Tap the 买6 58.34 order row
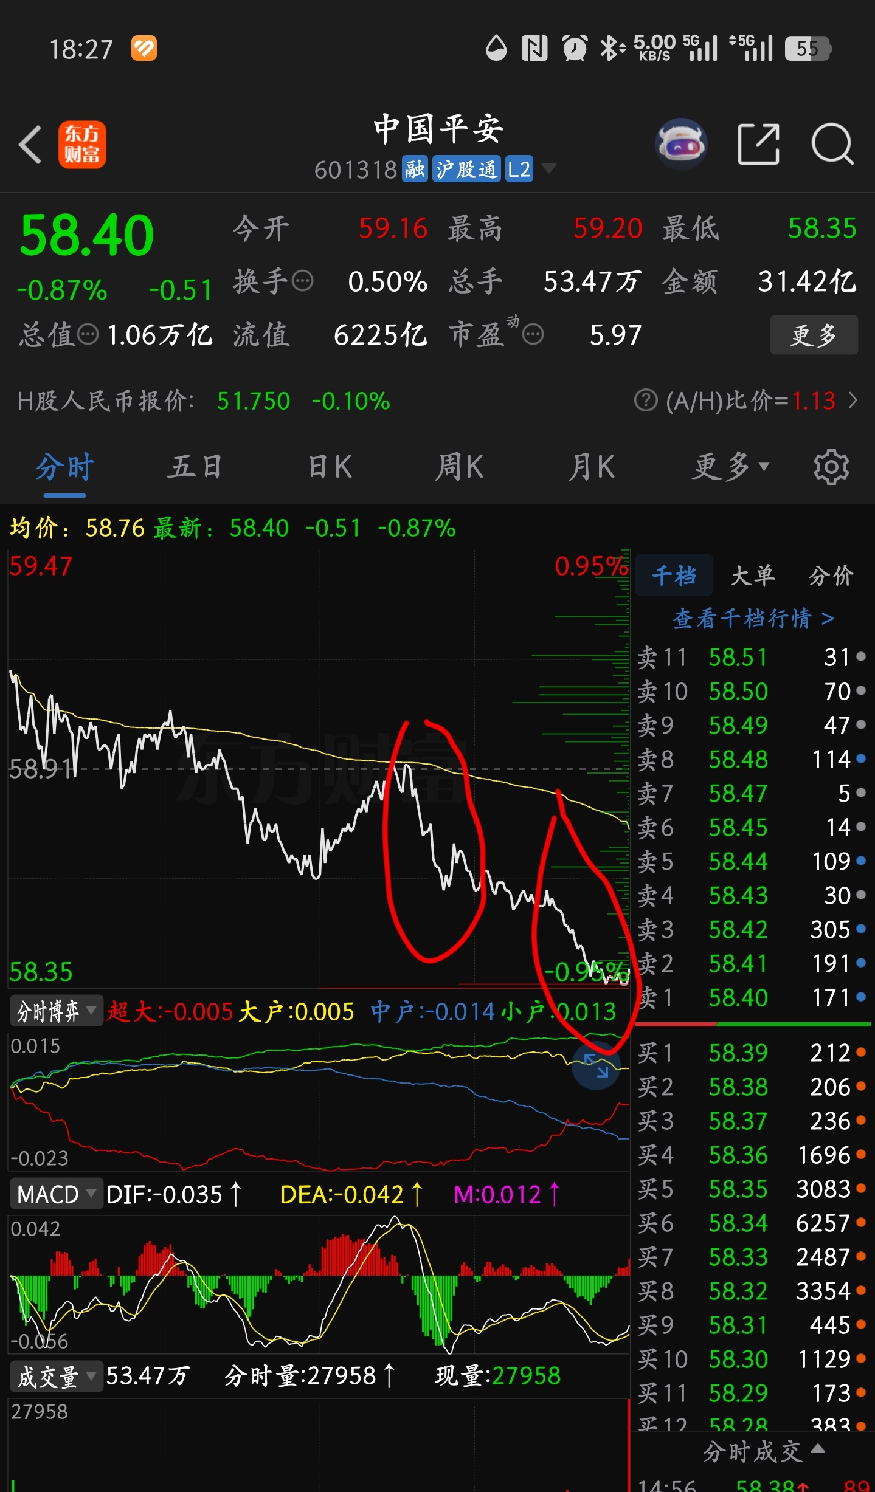 [x=753, y=1223]
